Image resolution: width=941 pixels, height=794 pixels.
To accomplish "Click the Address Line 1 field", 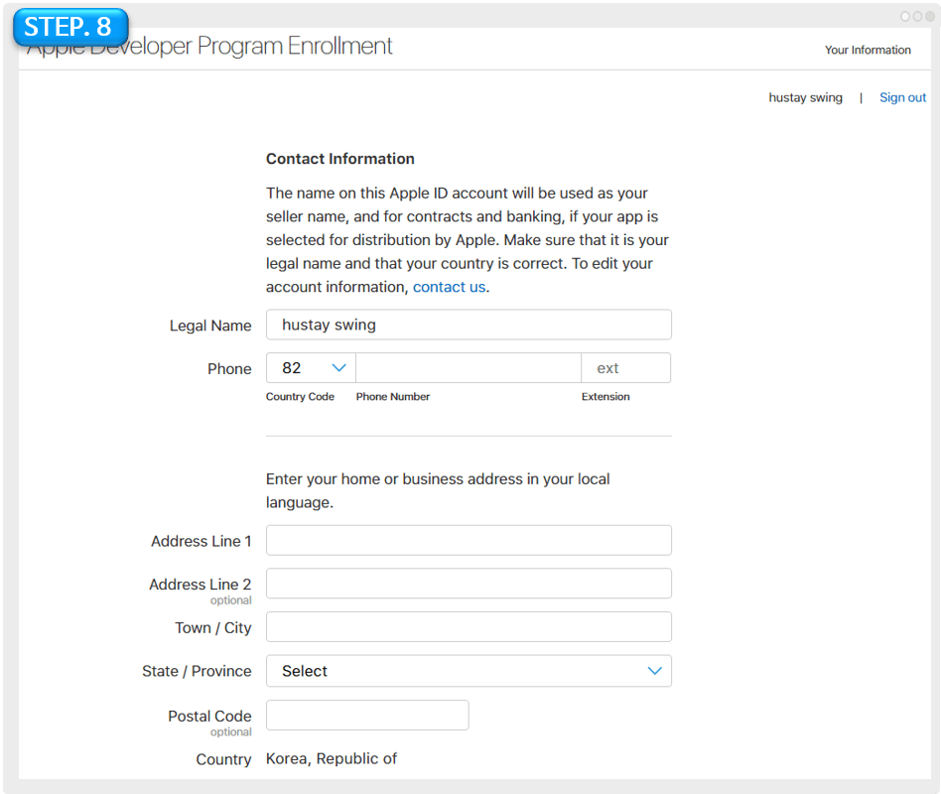I will 469,540.
